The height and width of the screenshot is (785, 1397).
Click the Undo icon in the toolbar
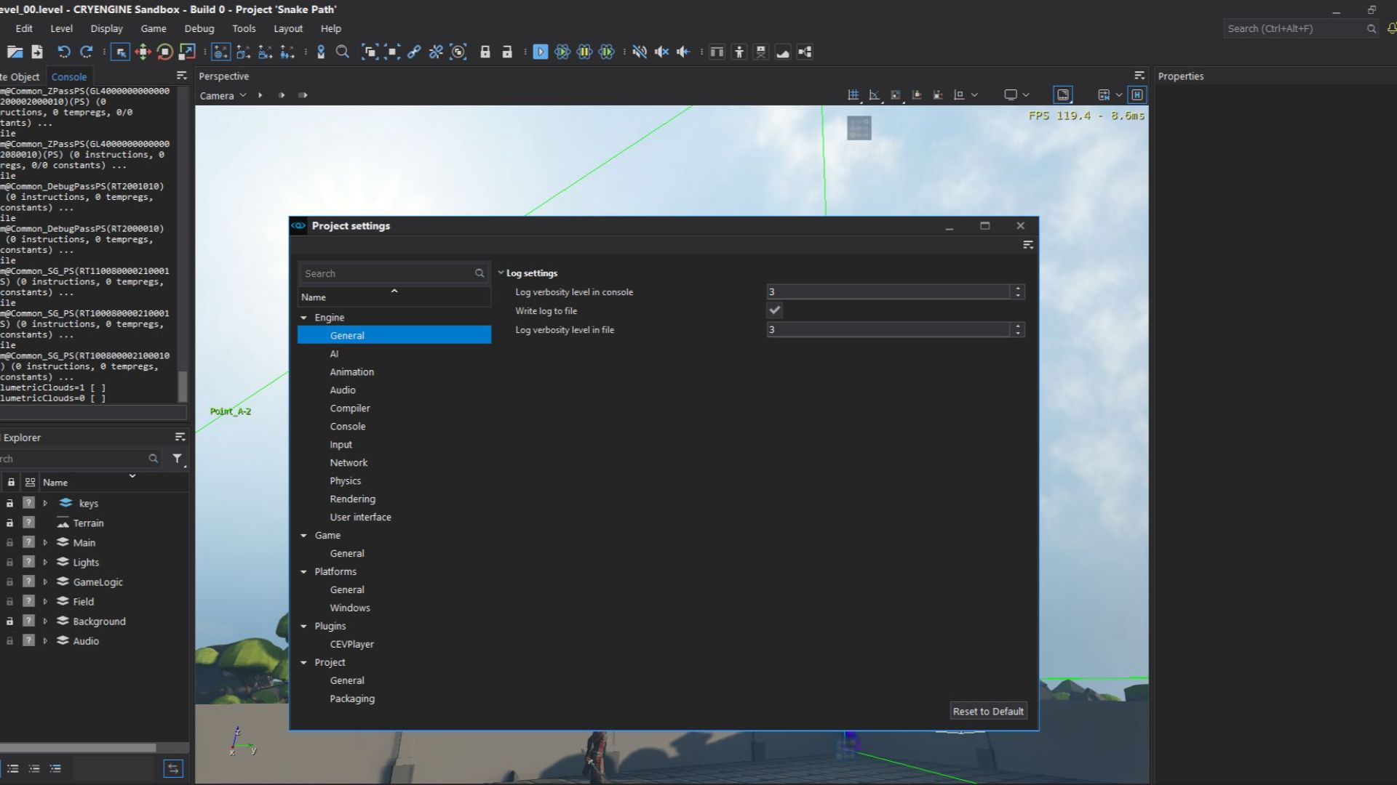(x=64, y=52)
